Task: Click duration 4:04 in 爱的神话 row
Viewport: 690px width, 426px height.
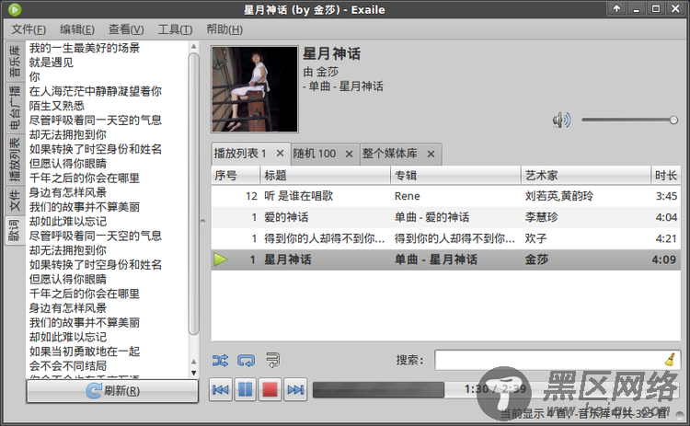Action: tap(666, 217)
